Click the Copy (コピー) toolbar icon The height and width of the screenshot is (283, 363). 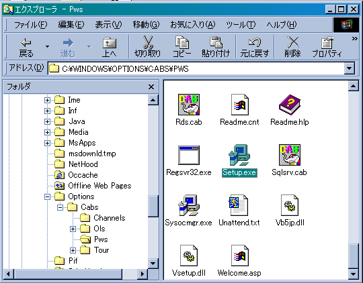[182, 42]
